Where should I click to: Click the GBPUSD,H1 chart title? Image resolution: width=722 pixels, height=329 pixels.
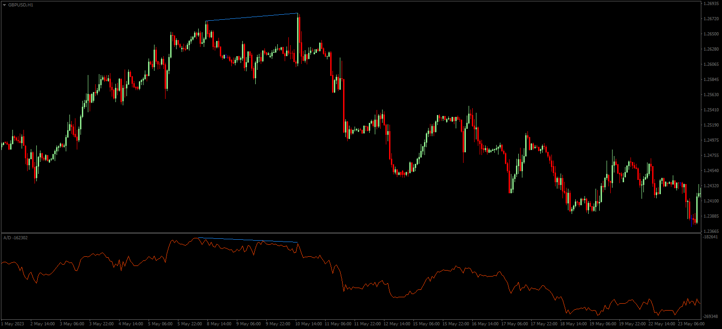(x=21, y=5)
